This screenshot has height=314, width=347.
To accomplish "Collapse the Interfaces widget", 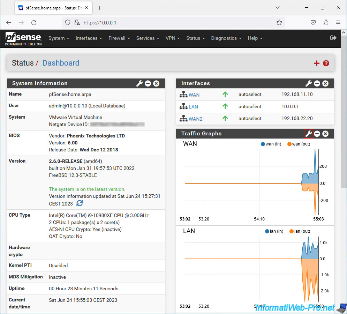I will coord(317,83).
